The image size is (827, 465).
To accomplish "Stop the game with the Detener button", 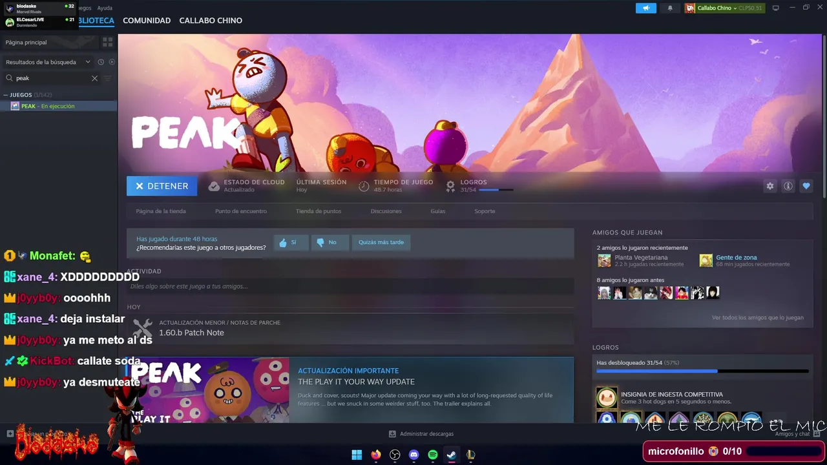I will pyautogui.click(x=162, y=186).
